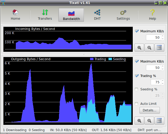168x134 pixels.
Task: Click the Seeding legend color swatch
Action: tap(110, 59)
